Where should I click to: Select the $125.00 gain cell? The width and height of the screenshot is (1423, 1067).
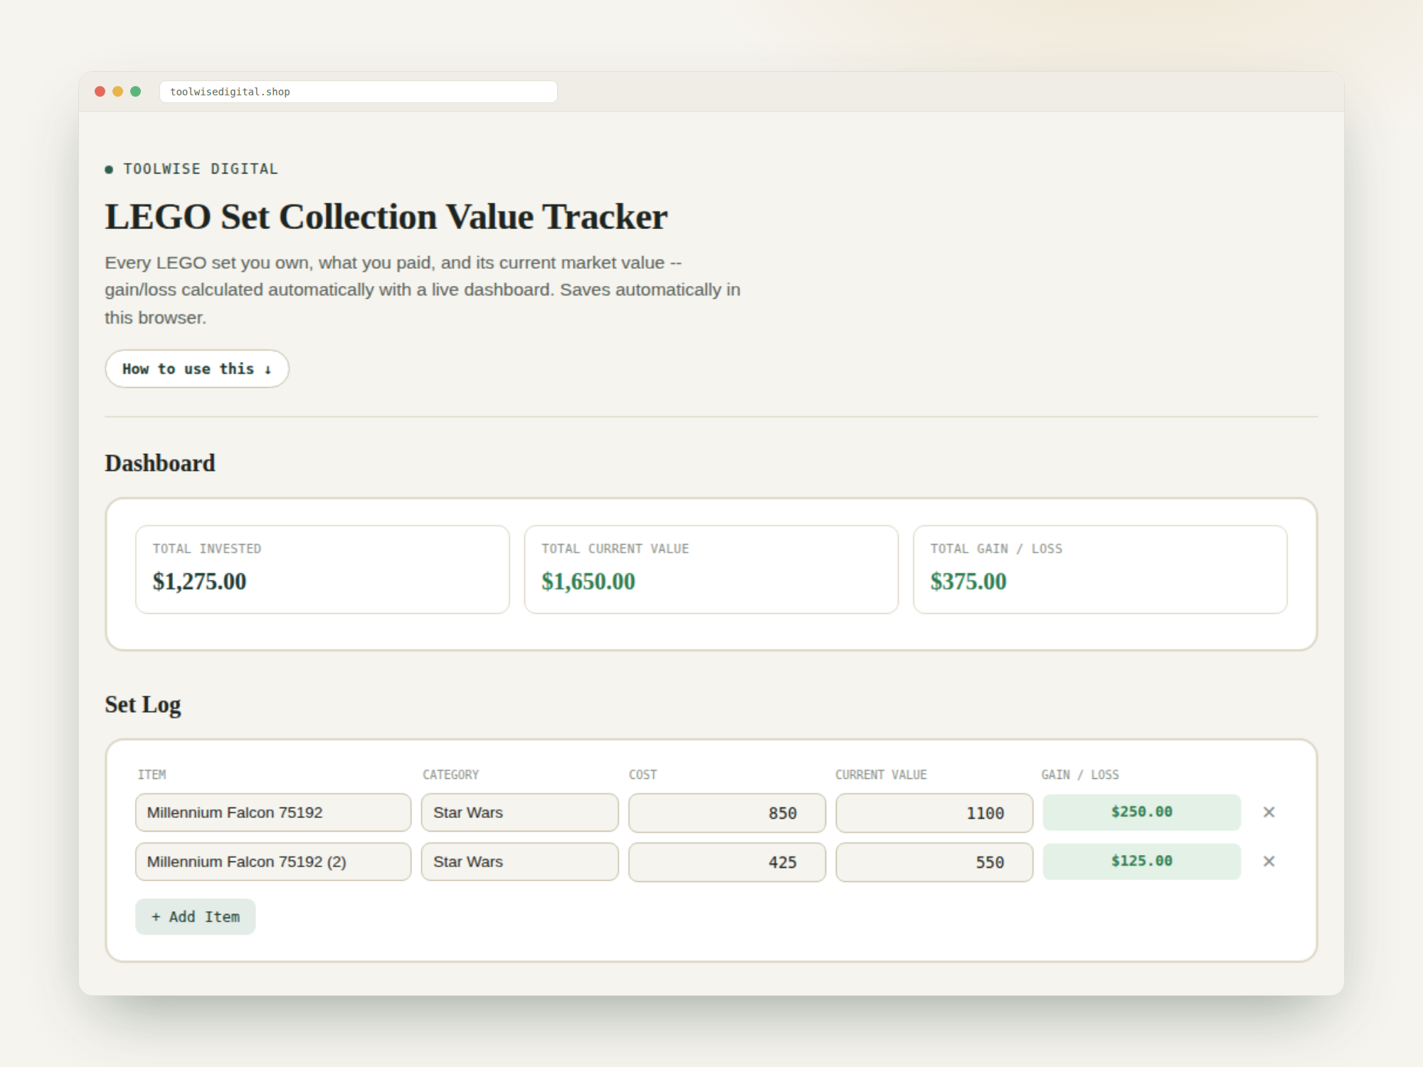[x=1142, y=861]
